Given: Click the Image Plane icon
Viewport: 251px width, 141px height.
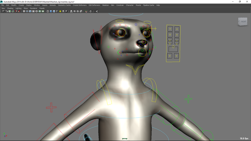Looking at the screenshot, I should pyautogui.click(x=13, y=11).
